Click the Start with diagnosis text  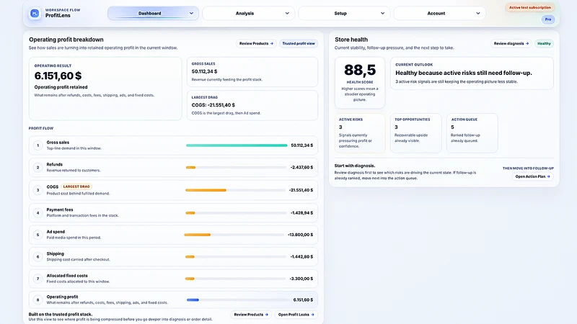pyautogui.click(x=355, y=166)
